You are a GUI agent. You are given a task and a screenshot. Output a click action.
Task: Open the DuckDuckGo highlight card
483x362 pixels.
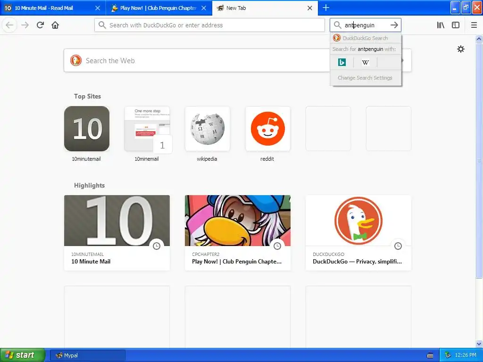click(358, 233)
